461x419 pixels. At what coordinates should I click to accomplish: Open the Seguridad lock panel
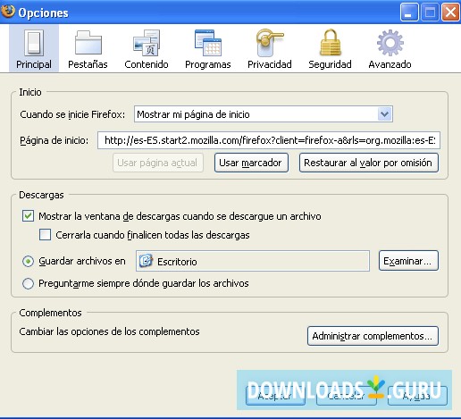coord(330,48)
